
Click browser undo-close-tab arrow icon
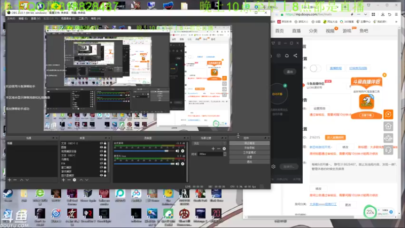coord(389,15)
